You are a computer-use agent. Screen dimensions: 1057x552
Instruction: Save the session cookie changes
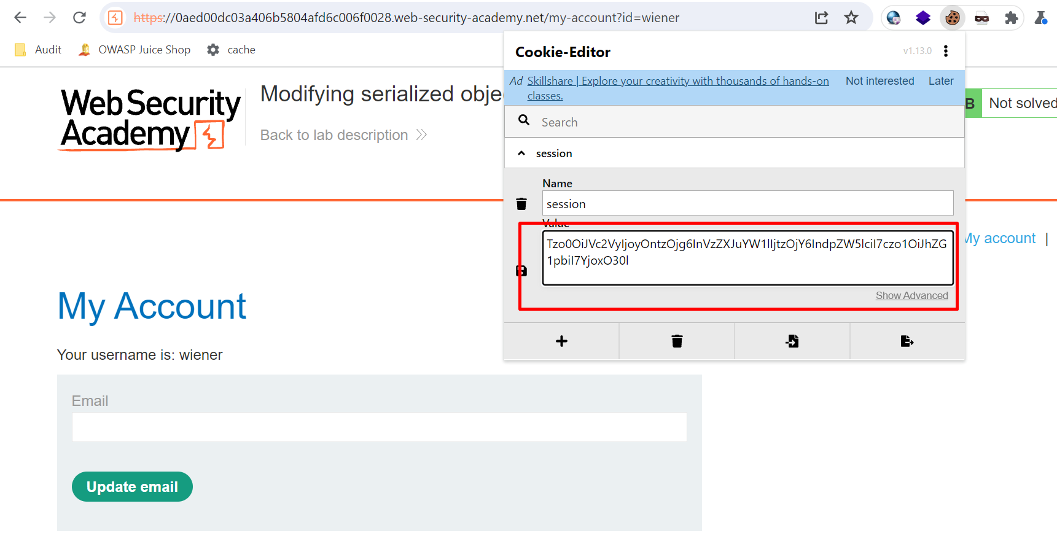tap(521, 271)
